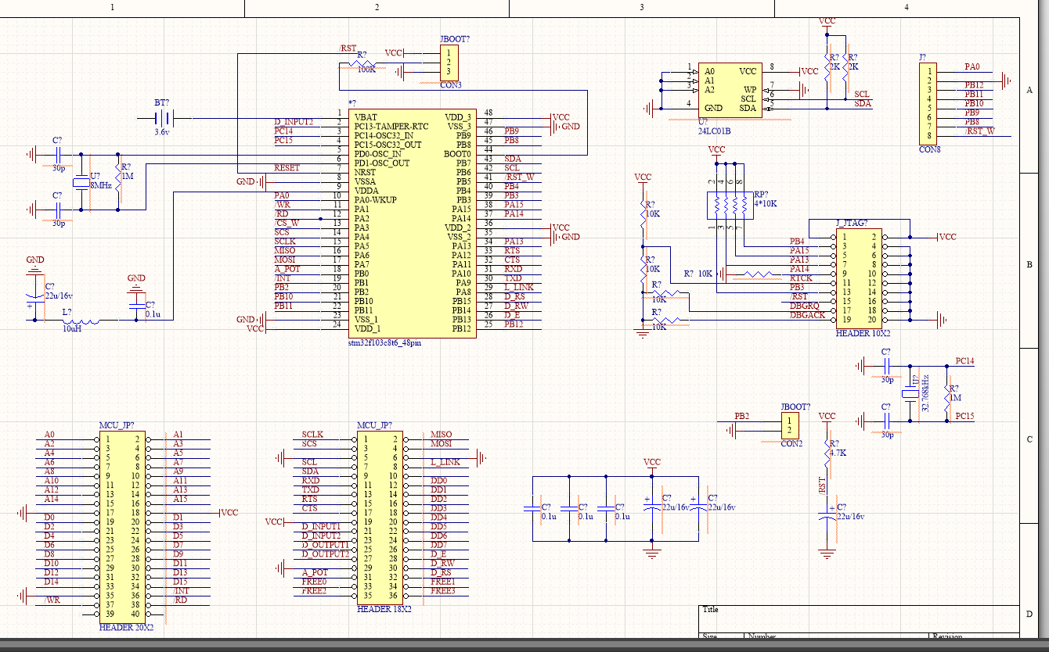Select the CON8 connector body
Screen dimensions: 1049x652
click(x=929, y=103)
